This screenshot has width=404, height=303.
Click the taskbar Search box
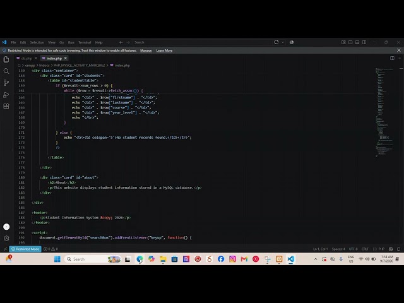93,259
